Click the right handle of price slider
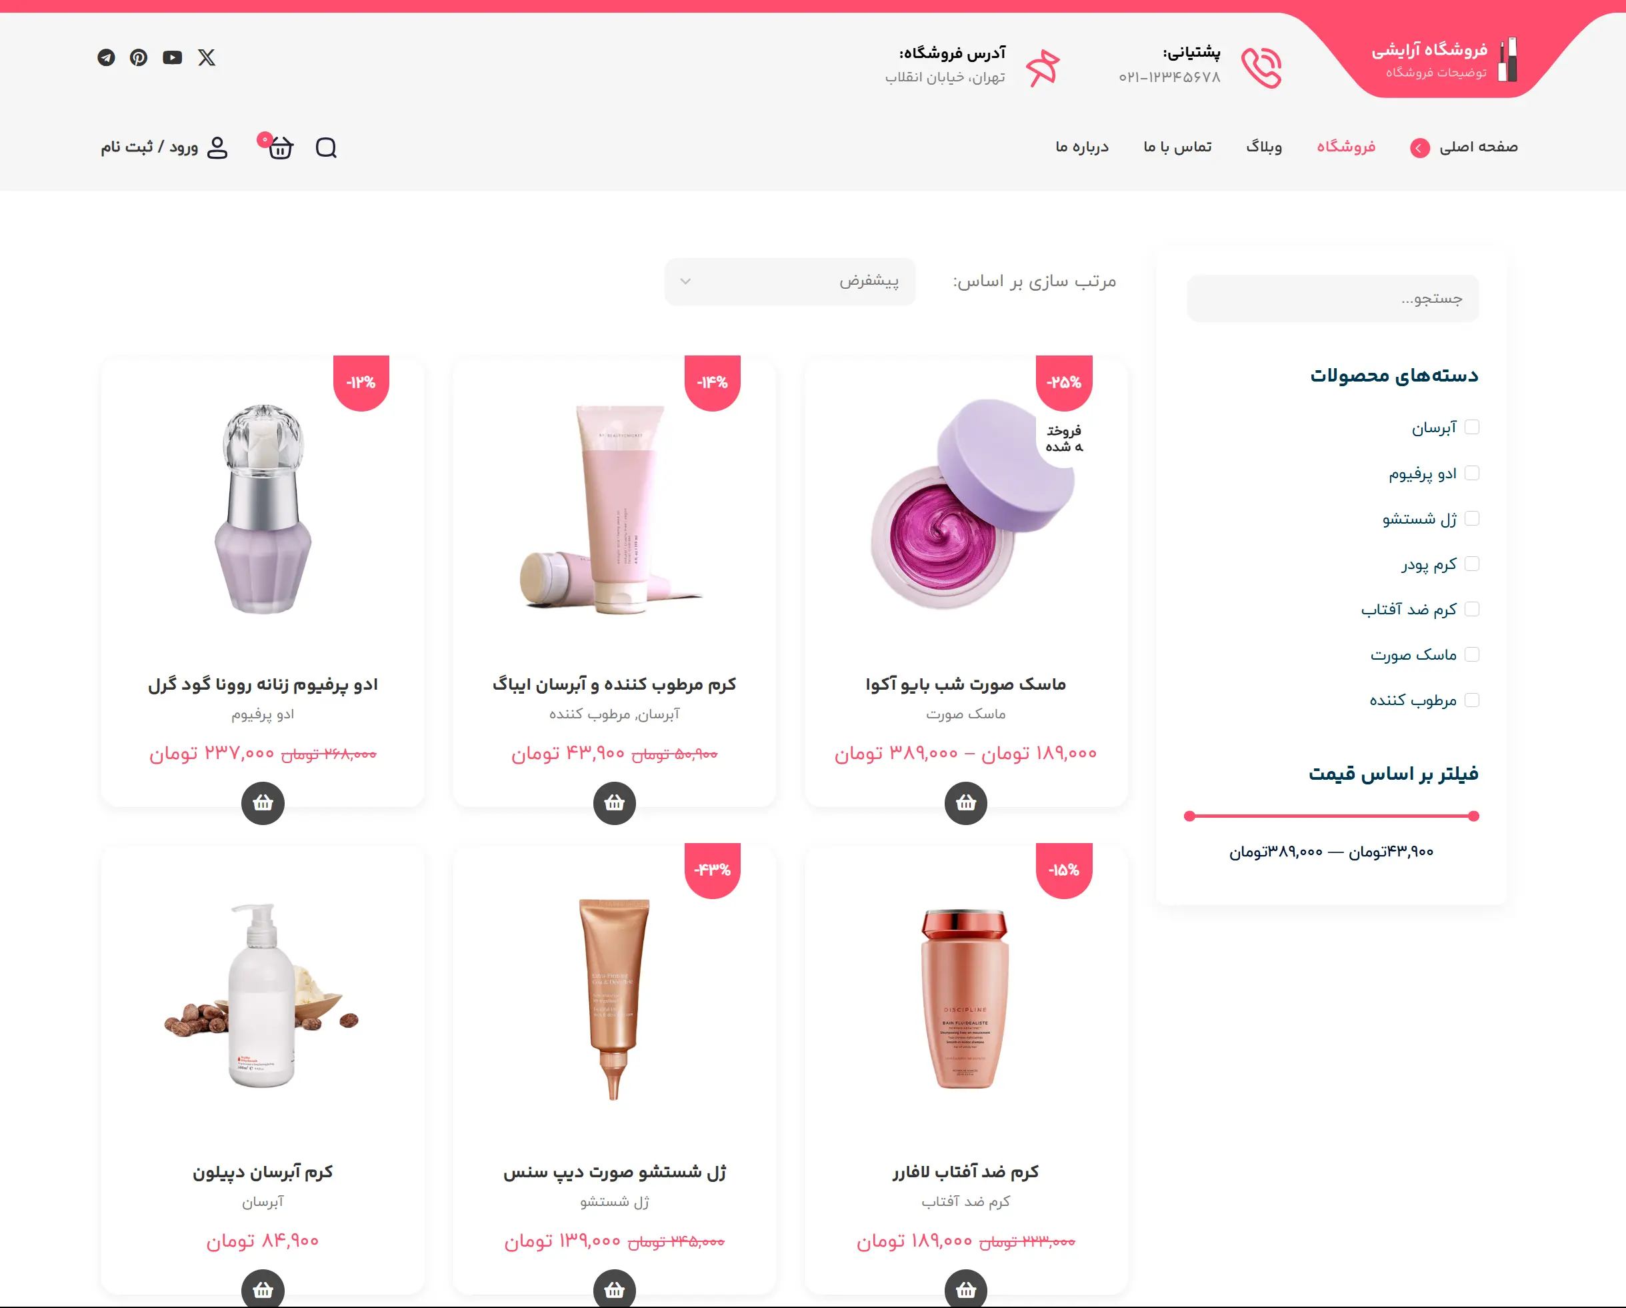This screenshot has height=1308, width=1626. pos(1473,816)
